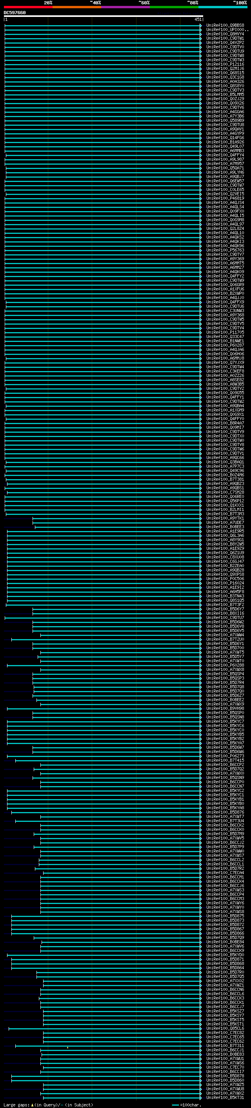Screen dimensions: 251x1108
Task: Click the purple ~60% identity color band
Action: tap(125, 7)
